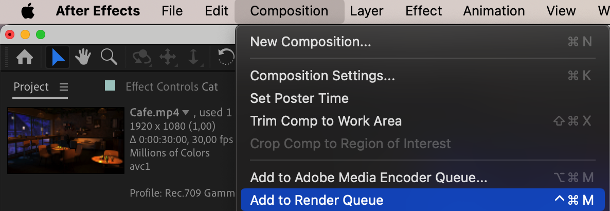This screenshot has height=211, width=610.
Task: Choose Add to Render Queue
Action: click(x=316, y=200)
